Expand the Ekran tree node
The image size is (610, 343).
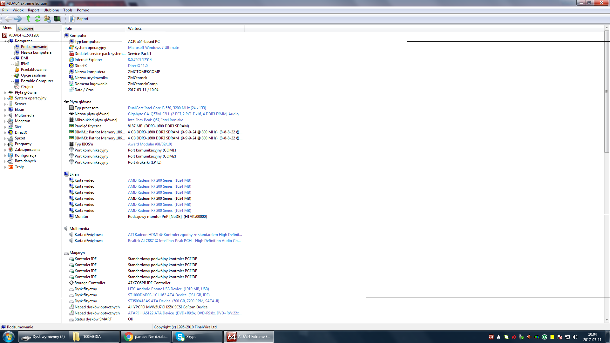click(5, 110)
